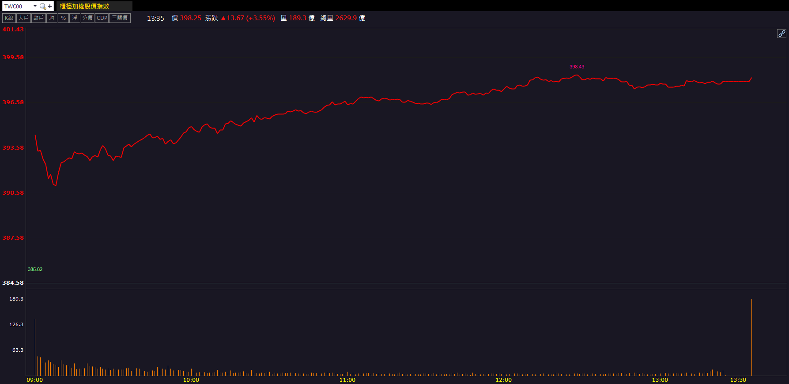Screen dimensions: 789x384
Task: Click the 399.58 price axis label
Action: 13,57
